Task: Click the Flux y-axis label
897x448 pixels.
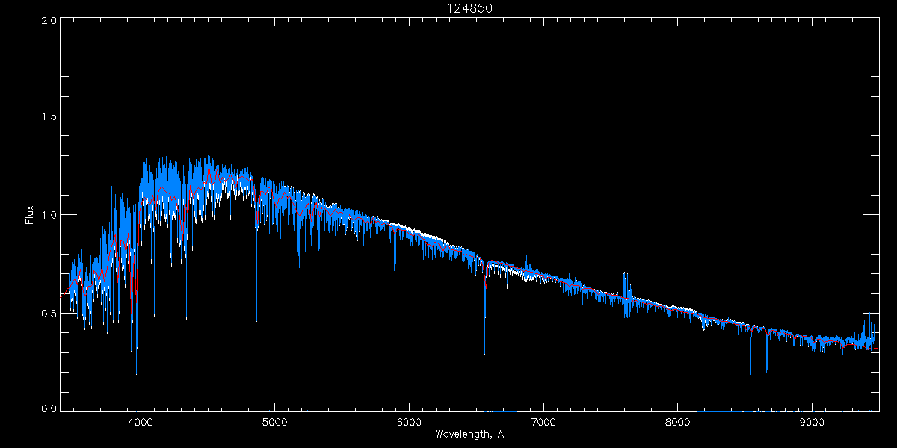Action: pos(30,214)
